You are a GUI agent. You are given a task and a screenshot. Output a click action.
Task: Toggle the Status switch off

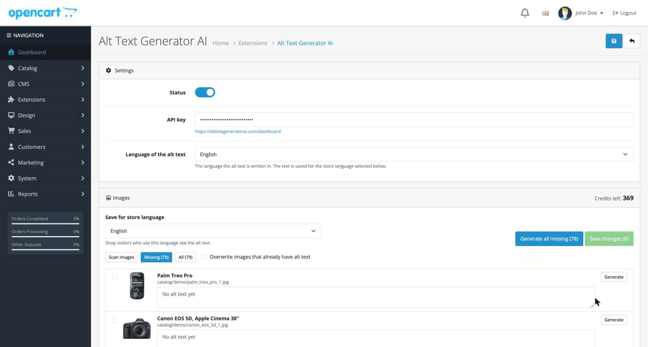[x=205, y=92]
